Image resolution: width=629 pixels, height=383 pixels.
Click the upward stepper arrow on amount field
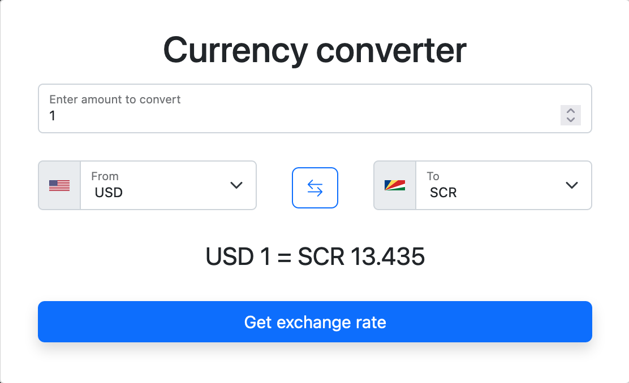point(570,111)
